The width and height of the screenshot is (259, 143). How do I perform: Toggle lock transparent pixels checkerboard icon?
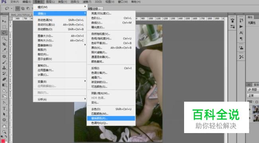point(257,102)
